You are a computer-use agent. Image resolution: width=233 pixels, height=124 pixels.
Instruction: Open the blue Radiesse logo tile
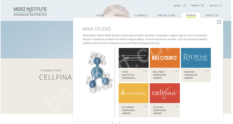[196, 58]
